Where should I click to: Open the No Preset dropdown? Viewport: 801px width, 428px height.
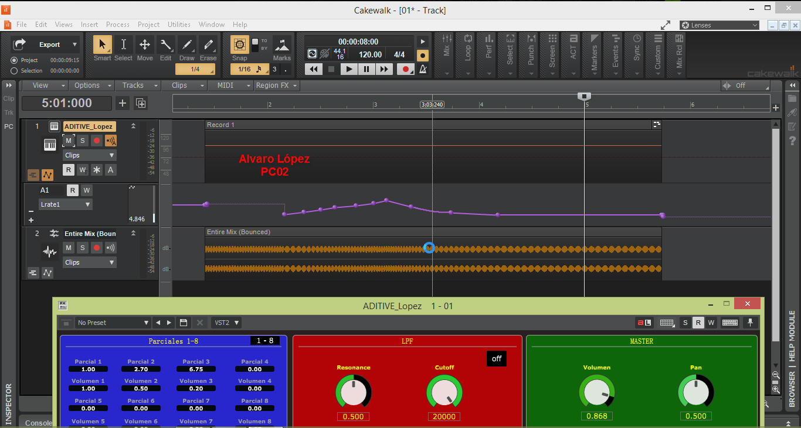[113, 323]
